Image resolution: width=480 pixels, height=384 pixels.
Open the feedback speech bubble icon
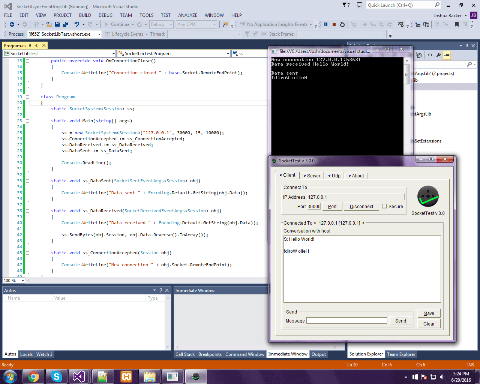[360, 5]
